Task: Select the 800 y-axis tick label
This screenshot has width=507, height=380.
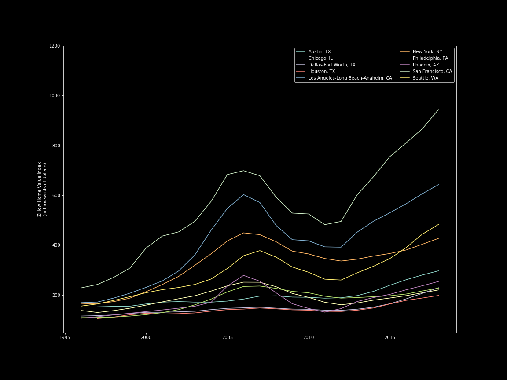Action: point(56,146)
